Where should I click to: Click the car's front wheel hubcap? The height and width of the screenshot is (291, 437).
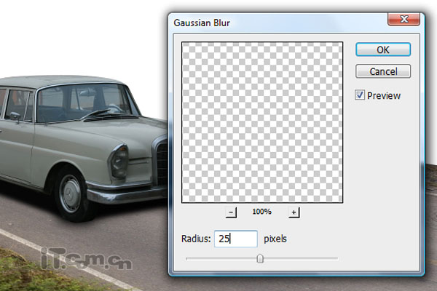tap(71, 193)
